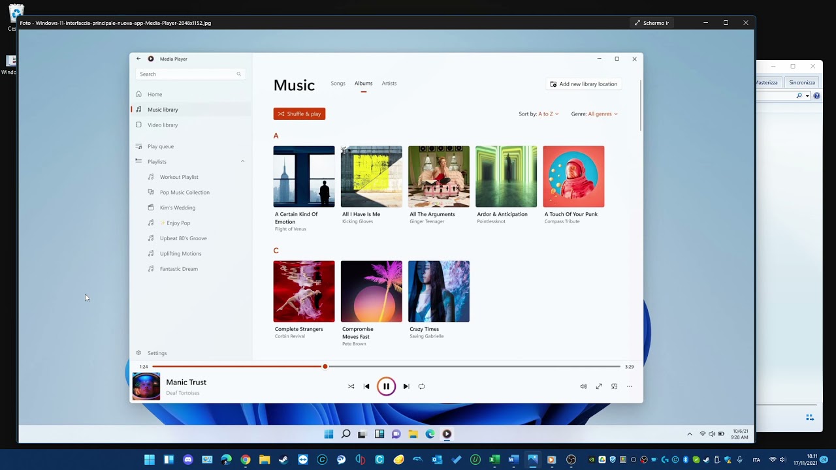Open Fantastic Dream playlist
836x470 pixels.
tap(178, 269)
